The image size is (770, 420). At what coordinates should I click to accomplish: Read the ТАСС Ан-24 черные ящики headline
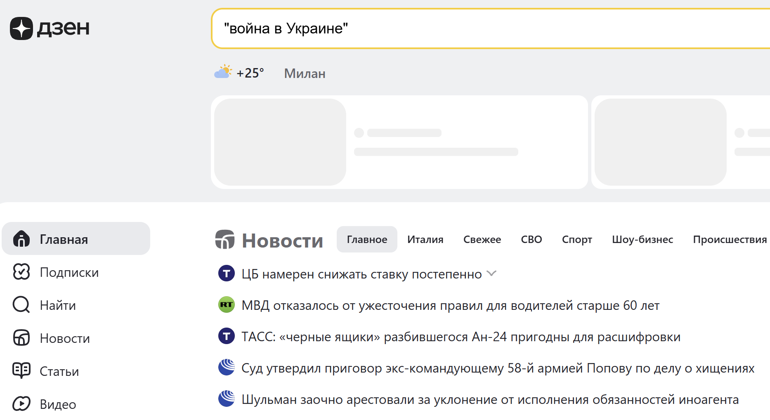pyautogui.click(x=461, y=337)
